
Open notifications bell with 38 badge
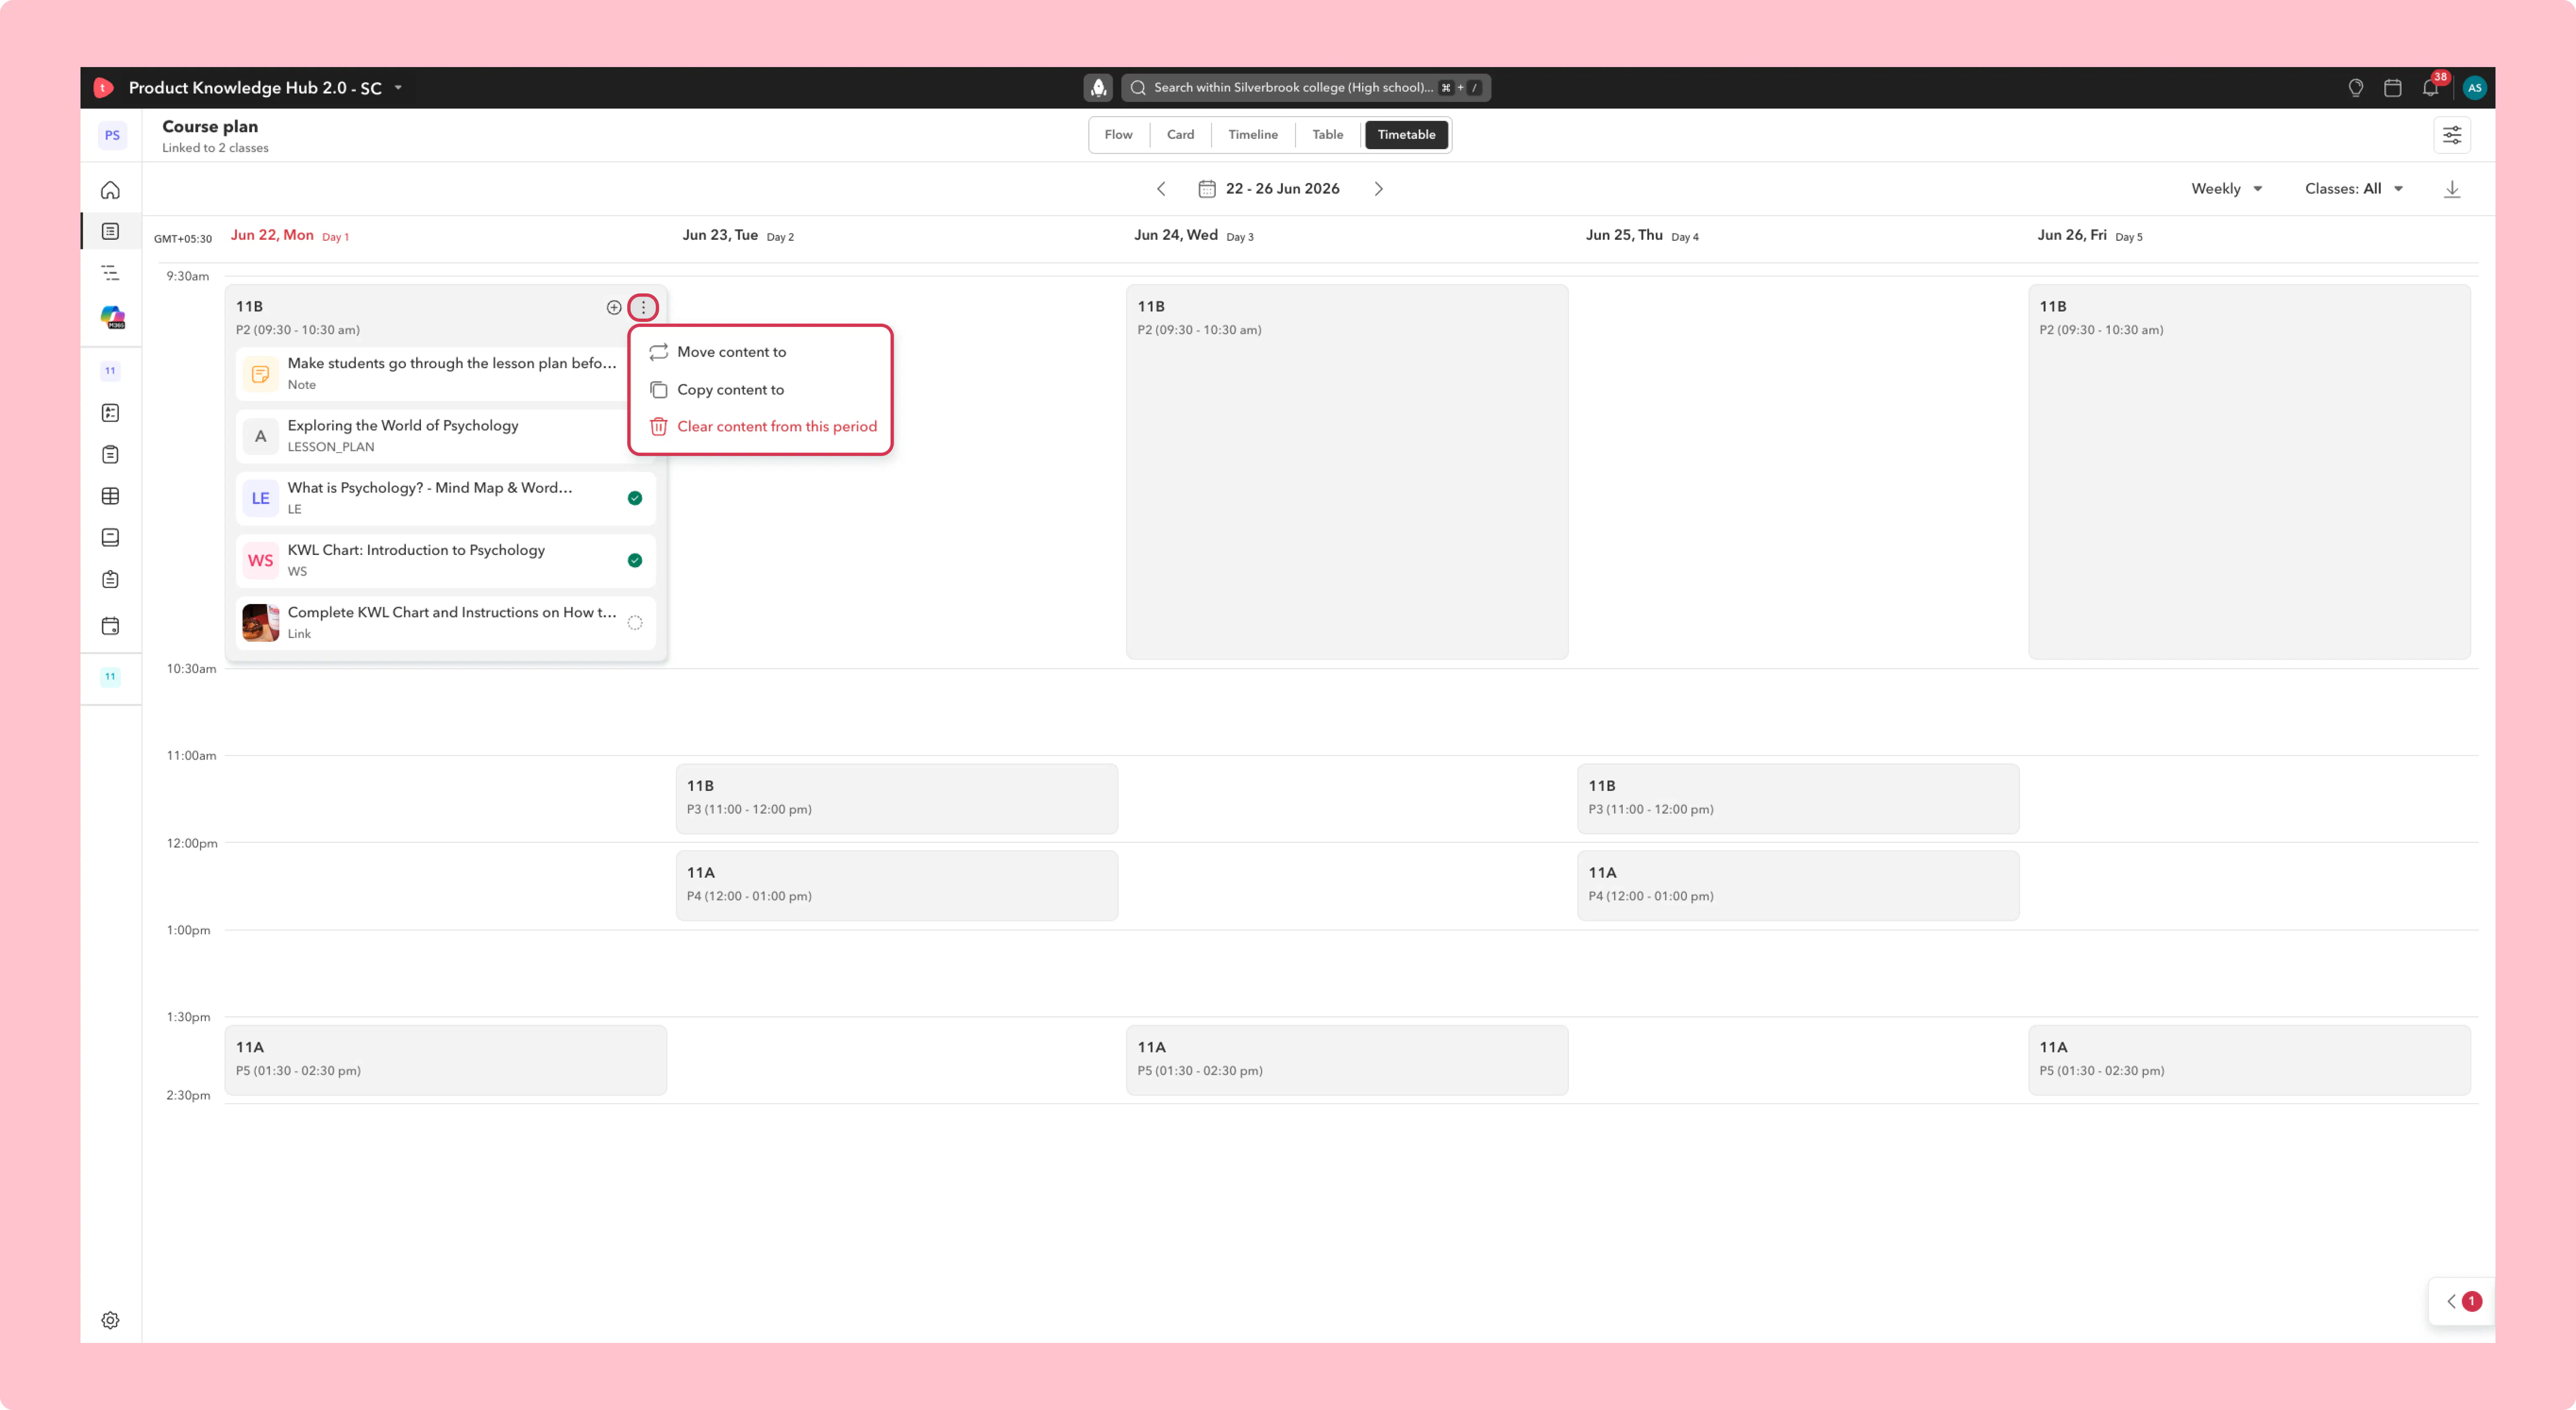2431,88
